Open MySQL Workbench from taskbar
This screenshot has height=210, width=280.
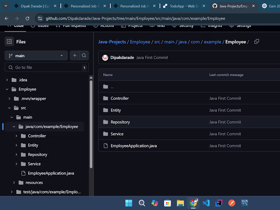click(x=245, y=203)
